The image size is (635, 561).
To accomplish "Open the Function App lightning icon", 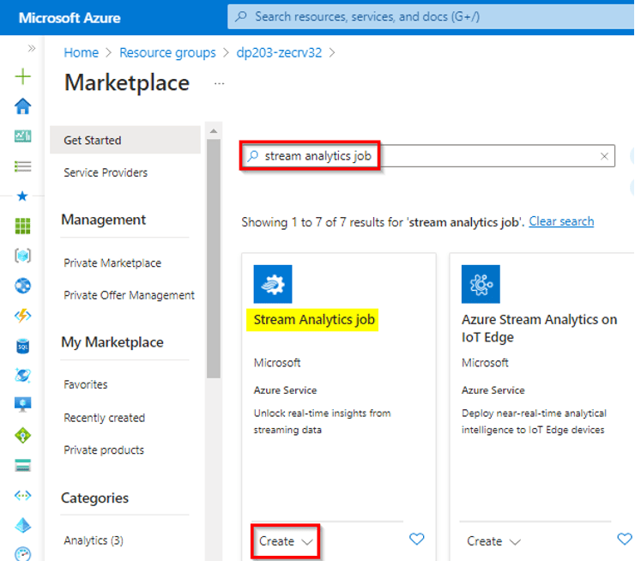I will [x=22, y=316].
